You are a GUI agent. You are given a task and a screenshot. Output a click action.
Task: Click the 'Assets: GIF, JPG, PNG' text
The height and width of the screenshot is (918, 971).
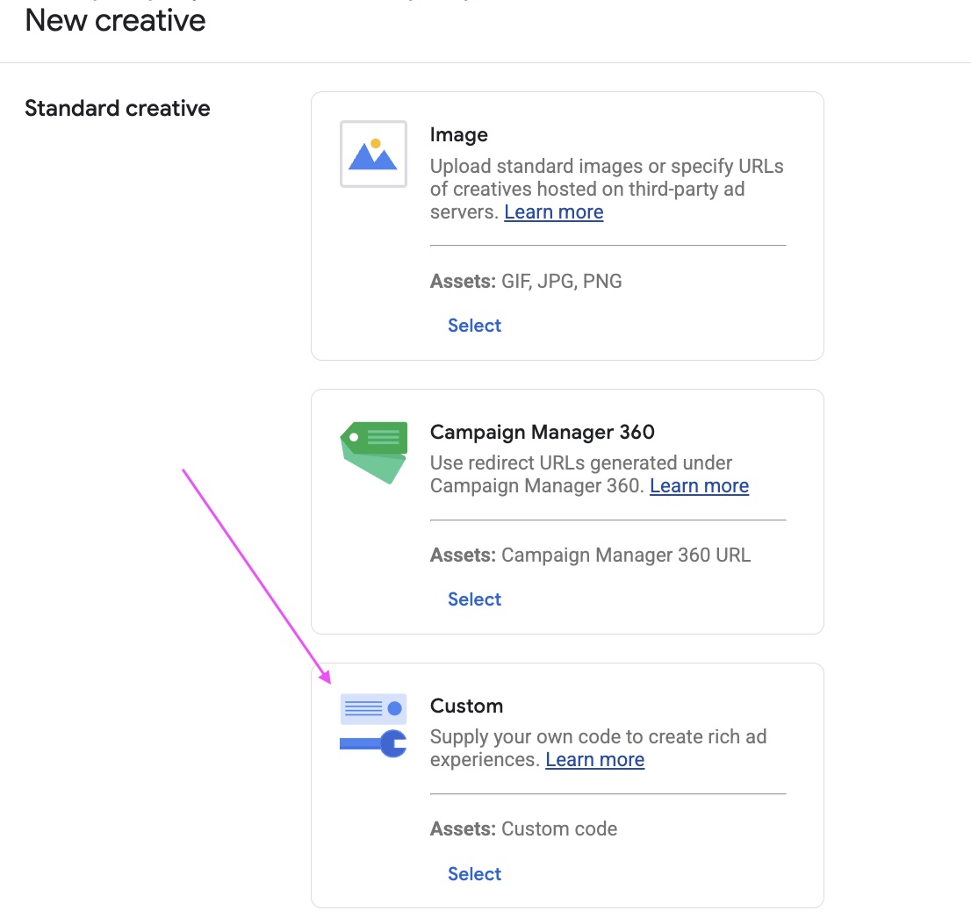(x=526, y=281)
